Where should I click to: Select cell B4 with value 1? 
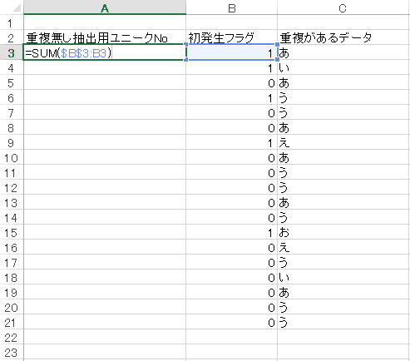tap(231, 67)
